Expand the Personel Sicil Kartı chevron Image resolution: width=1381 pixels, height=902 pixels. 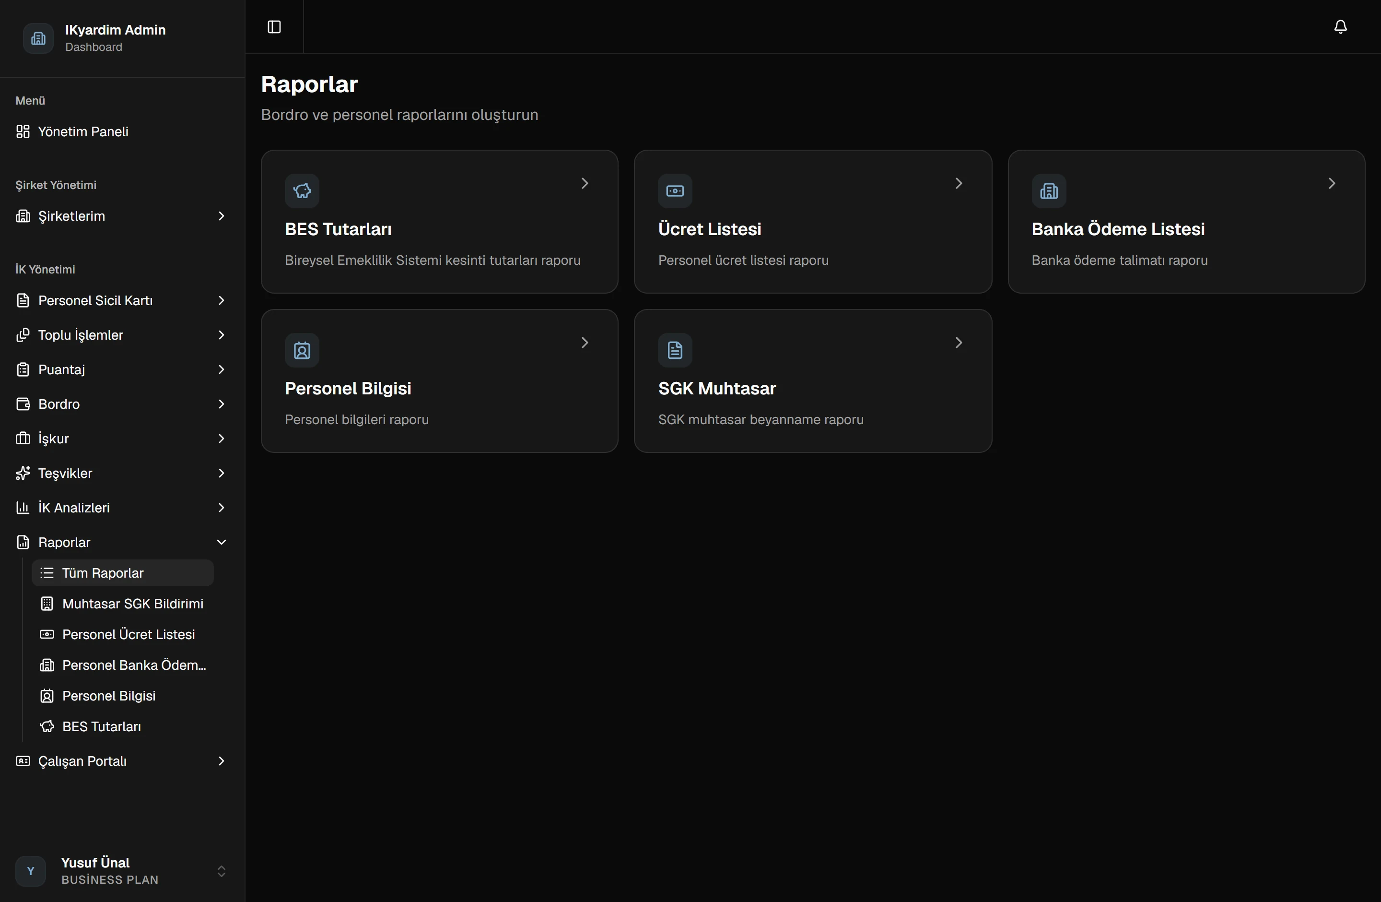221,300
